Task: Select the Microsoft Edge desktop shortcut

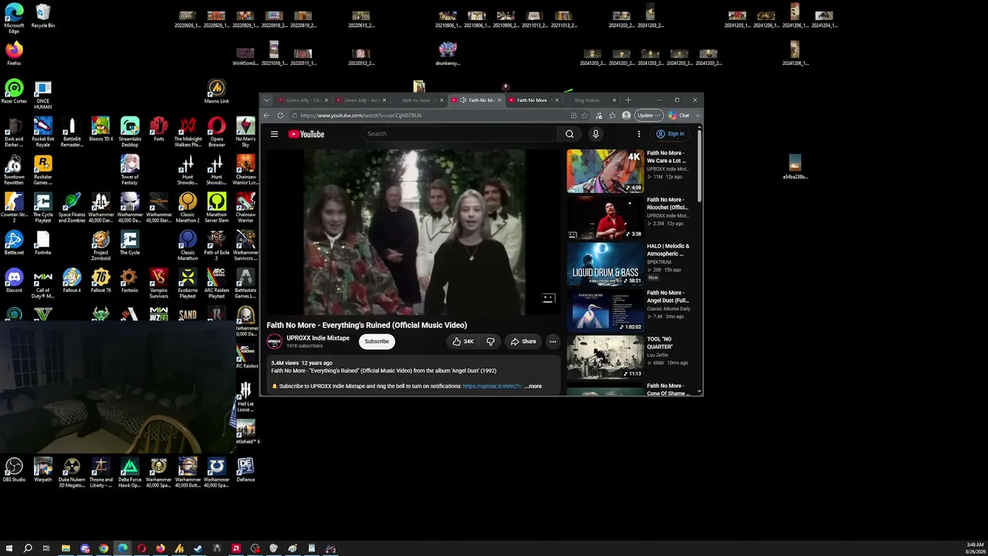Action: click(14, 19)
